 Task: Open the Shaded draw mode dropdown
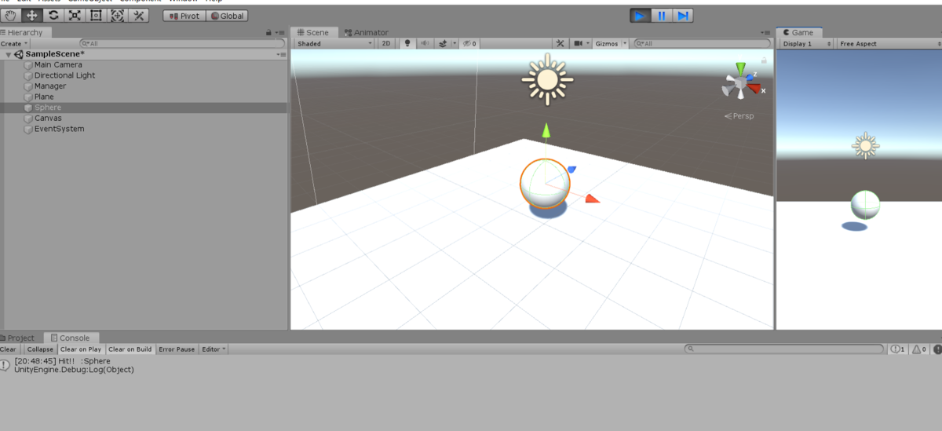coord(334,44)
